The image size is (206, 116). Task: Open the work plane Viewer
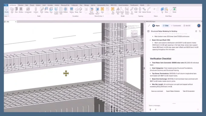click(174, 10)
